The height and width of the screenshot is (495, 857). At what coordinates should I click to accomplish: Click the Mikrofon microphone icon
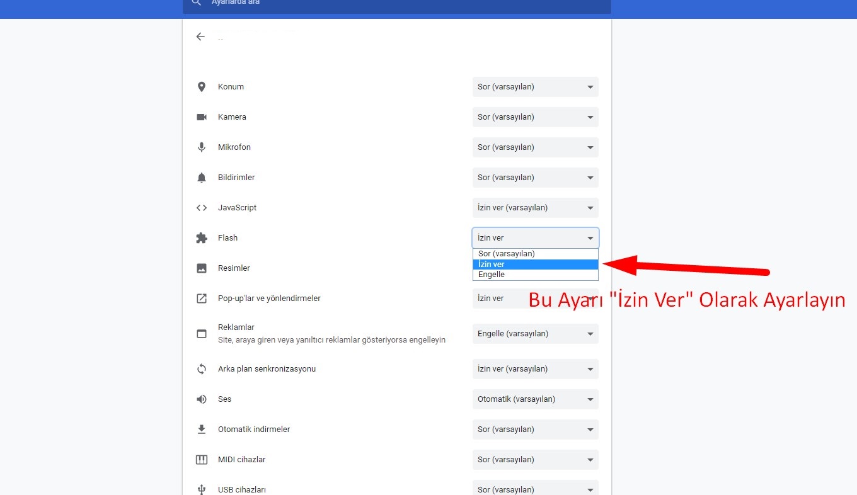tap(202, 147)
